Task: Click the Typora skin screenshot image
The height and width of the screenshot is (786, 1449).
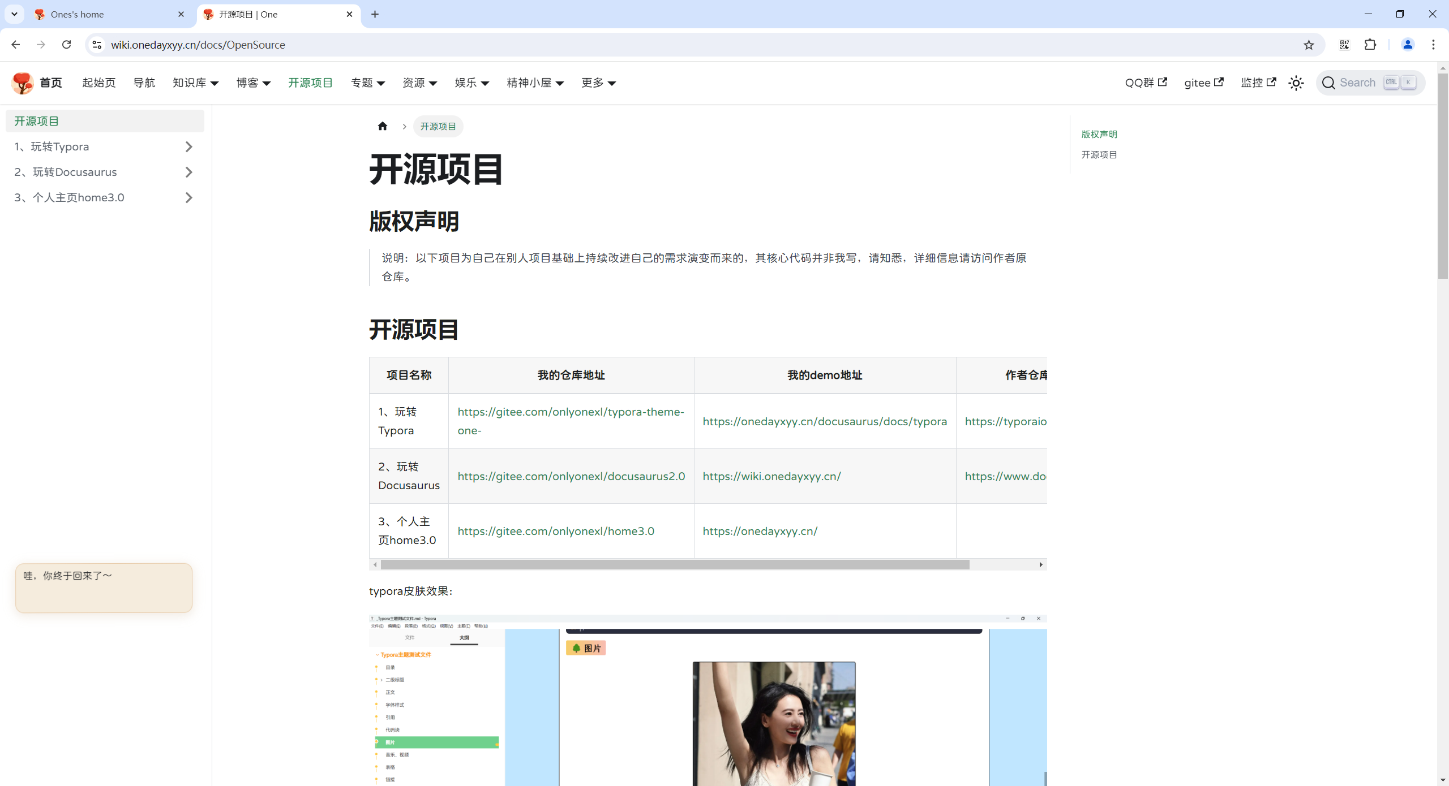Action: tap(708, 700)
